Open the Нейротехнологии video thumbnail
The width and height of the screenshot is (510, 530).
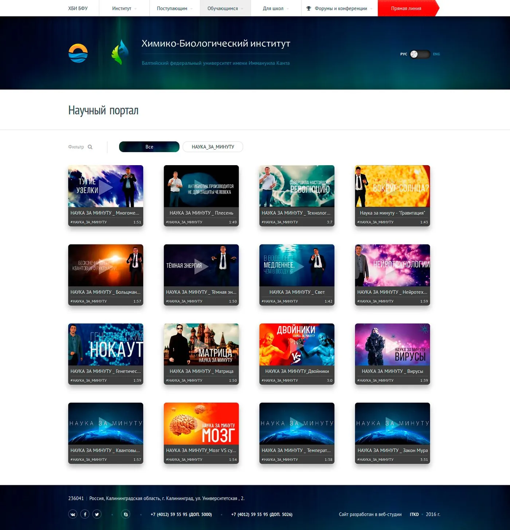(392, 265)
